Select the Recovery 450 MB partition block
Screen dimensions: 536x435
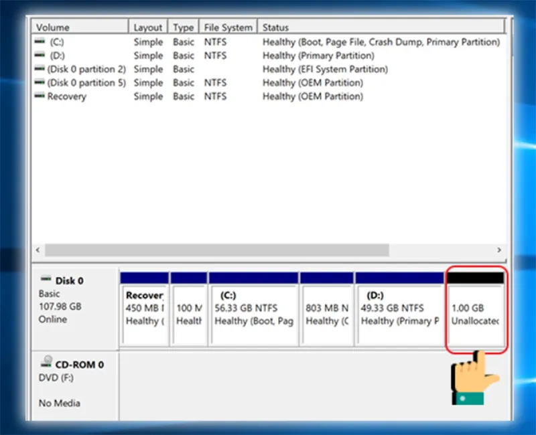click(144, 309)
